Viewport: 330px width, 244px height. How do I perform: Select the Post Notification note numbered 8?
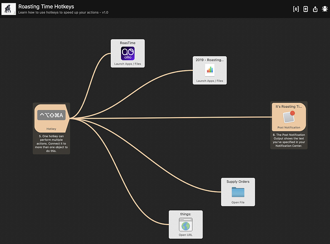coord(288,139)
